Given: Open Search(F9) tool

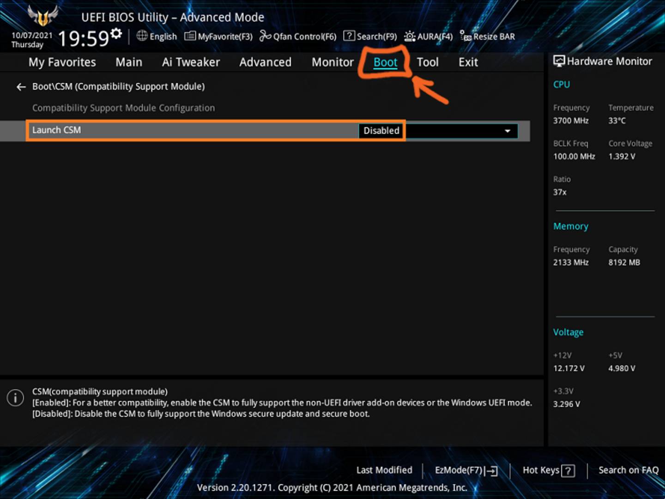Looking at the screenshot, I should 370,36.
